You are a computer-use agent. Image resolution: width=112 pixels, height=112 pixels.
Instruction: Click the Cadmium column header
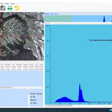[25, 65]
